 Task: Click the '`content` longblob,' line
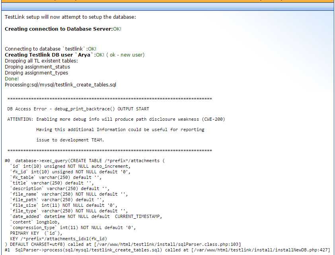(35, 222)
